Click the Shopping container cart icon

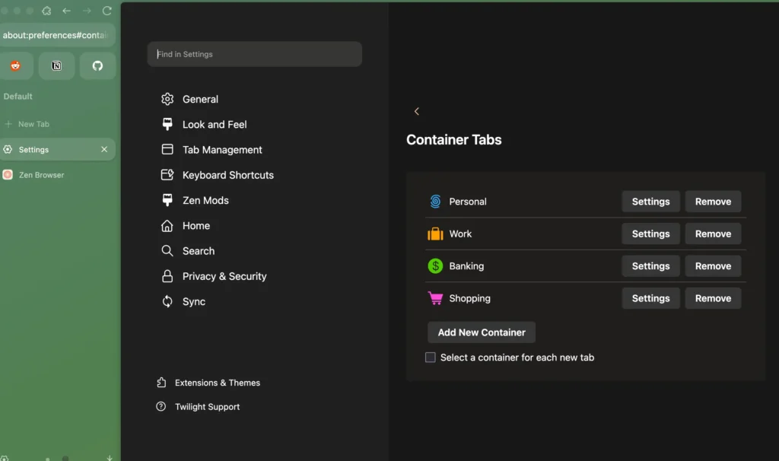click(x=435, y=297)
